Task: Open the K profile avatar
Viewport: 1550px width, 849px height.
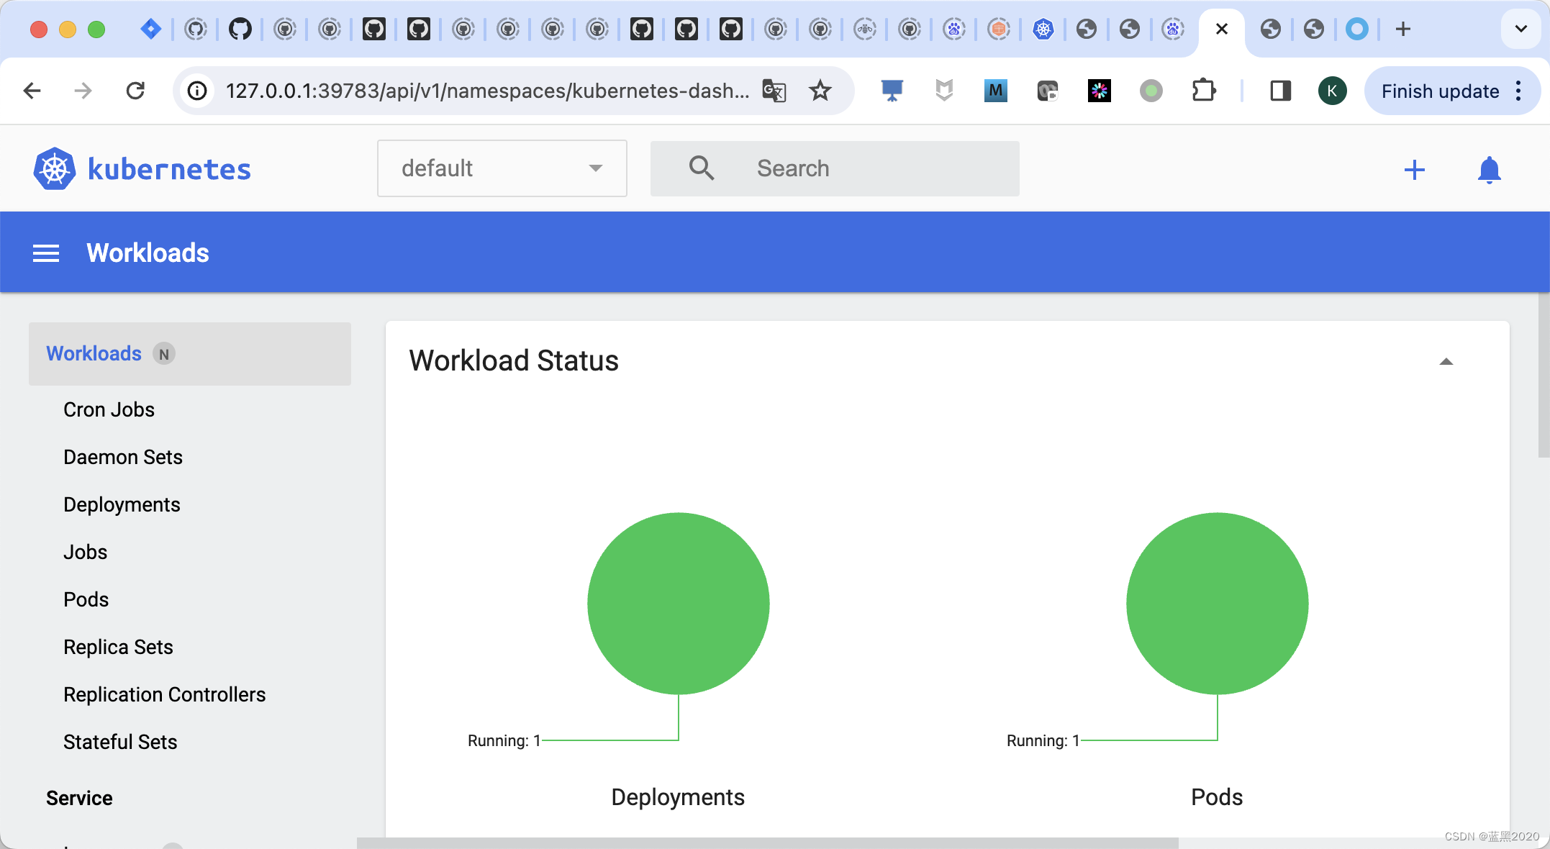Action: pos(1332,91)
